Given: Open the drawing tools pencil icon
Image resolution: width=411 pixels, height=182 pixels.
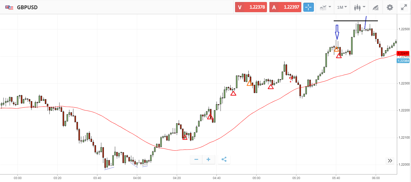Looking at the screenshot, I should [375, 7].
